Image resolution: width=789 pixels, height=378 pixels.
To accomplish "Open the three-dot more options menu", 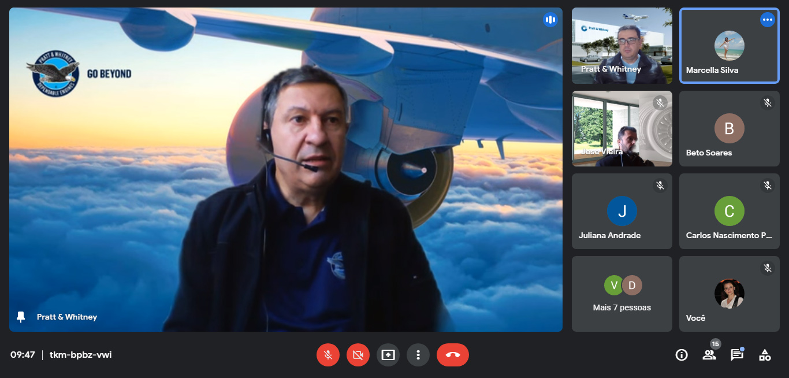I will 418,355.
